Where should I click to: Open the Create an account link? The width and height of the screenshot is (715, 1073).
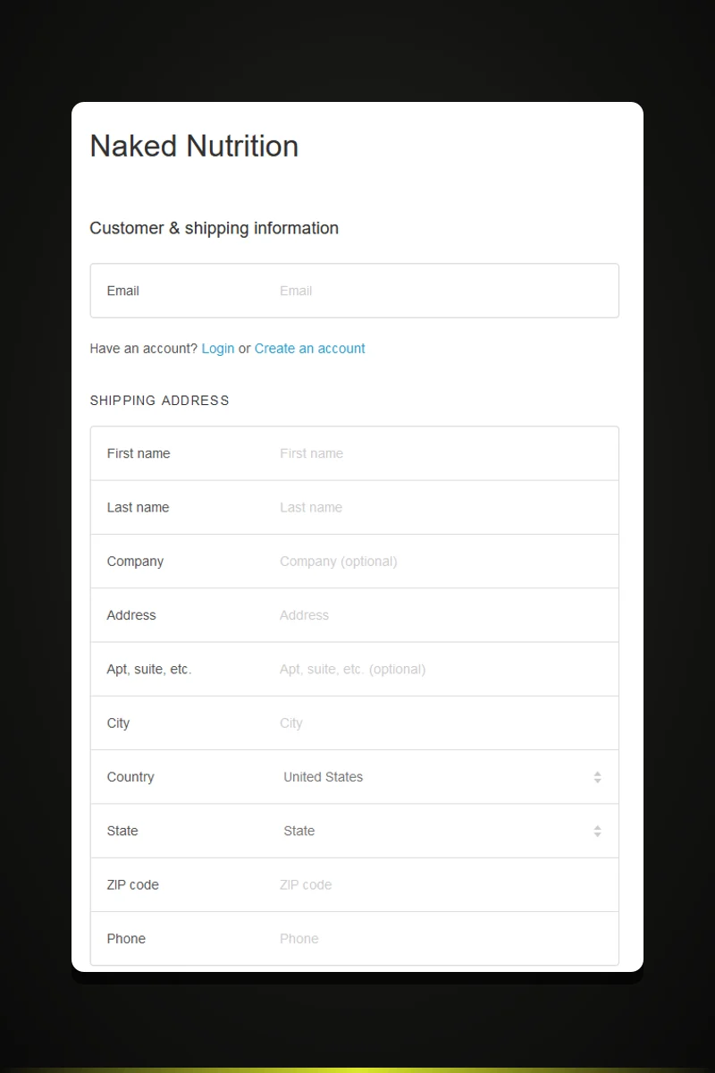[x=310, y=349]
